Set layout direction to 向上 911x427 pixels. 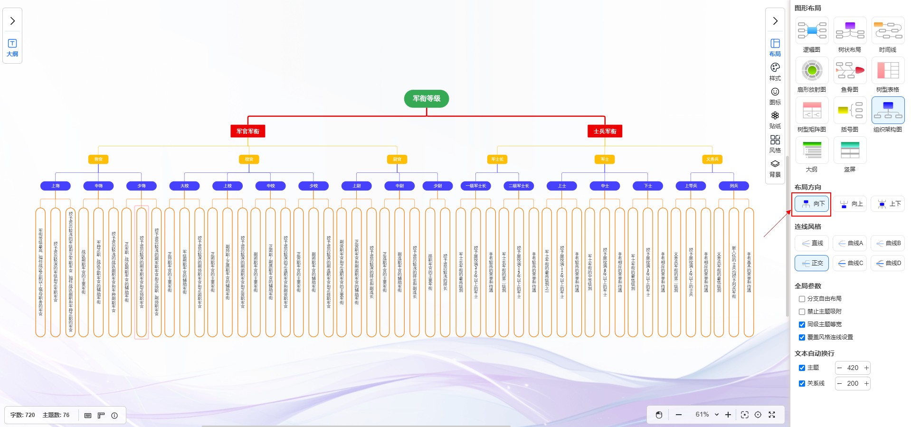pyautogui.click(x=850, y=204)
